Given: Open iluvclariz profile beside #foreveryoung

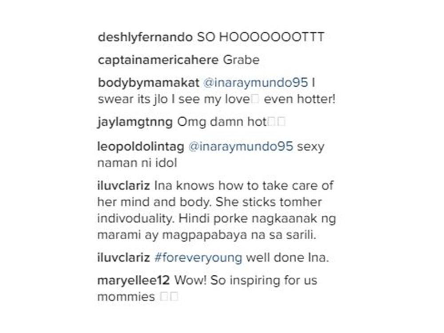Looking at the screenshot, I should pos(123,258).
